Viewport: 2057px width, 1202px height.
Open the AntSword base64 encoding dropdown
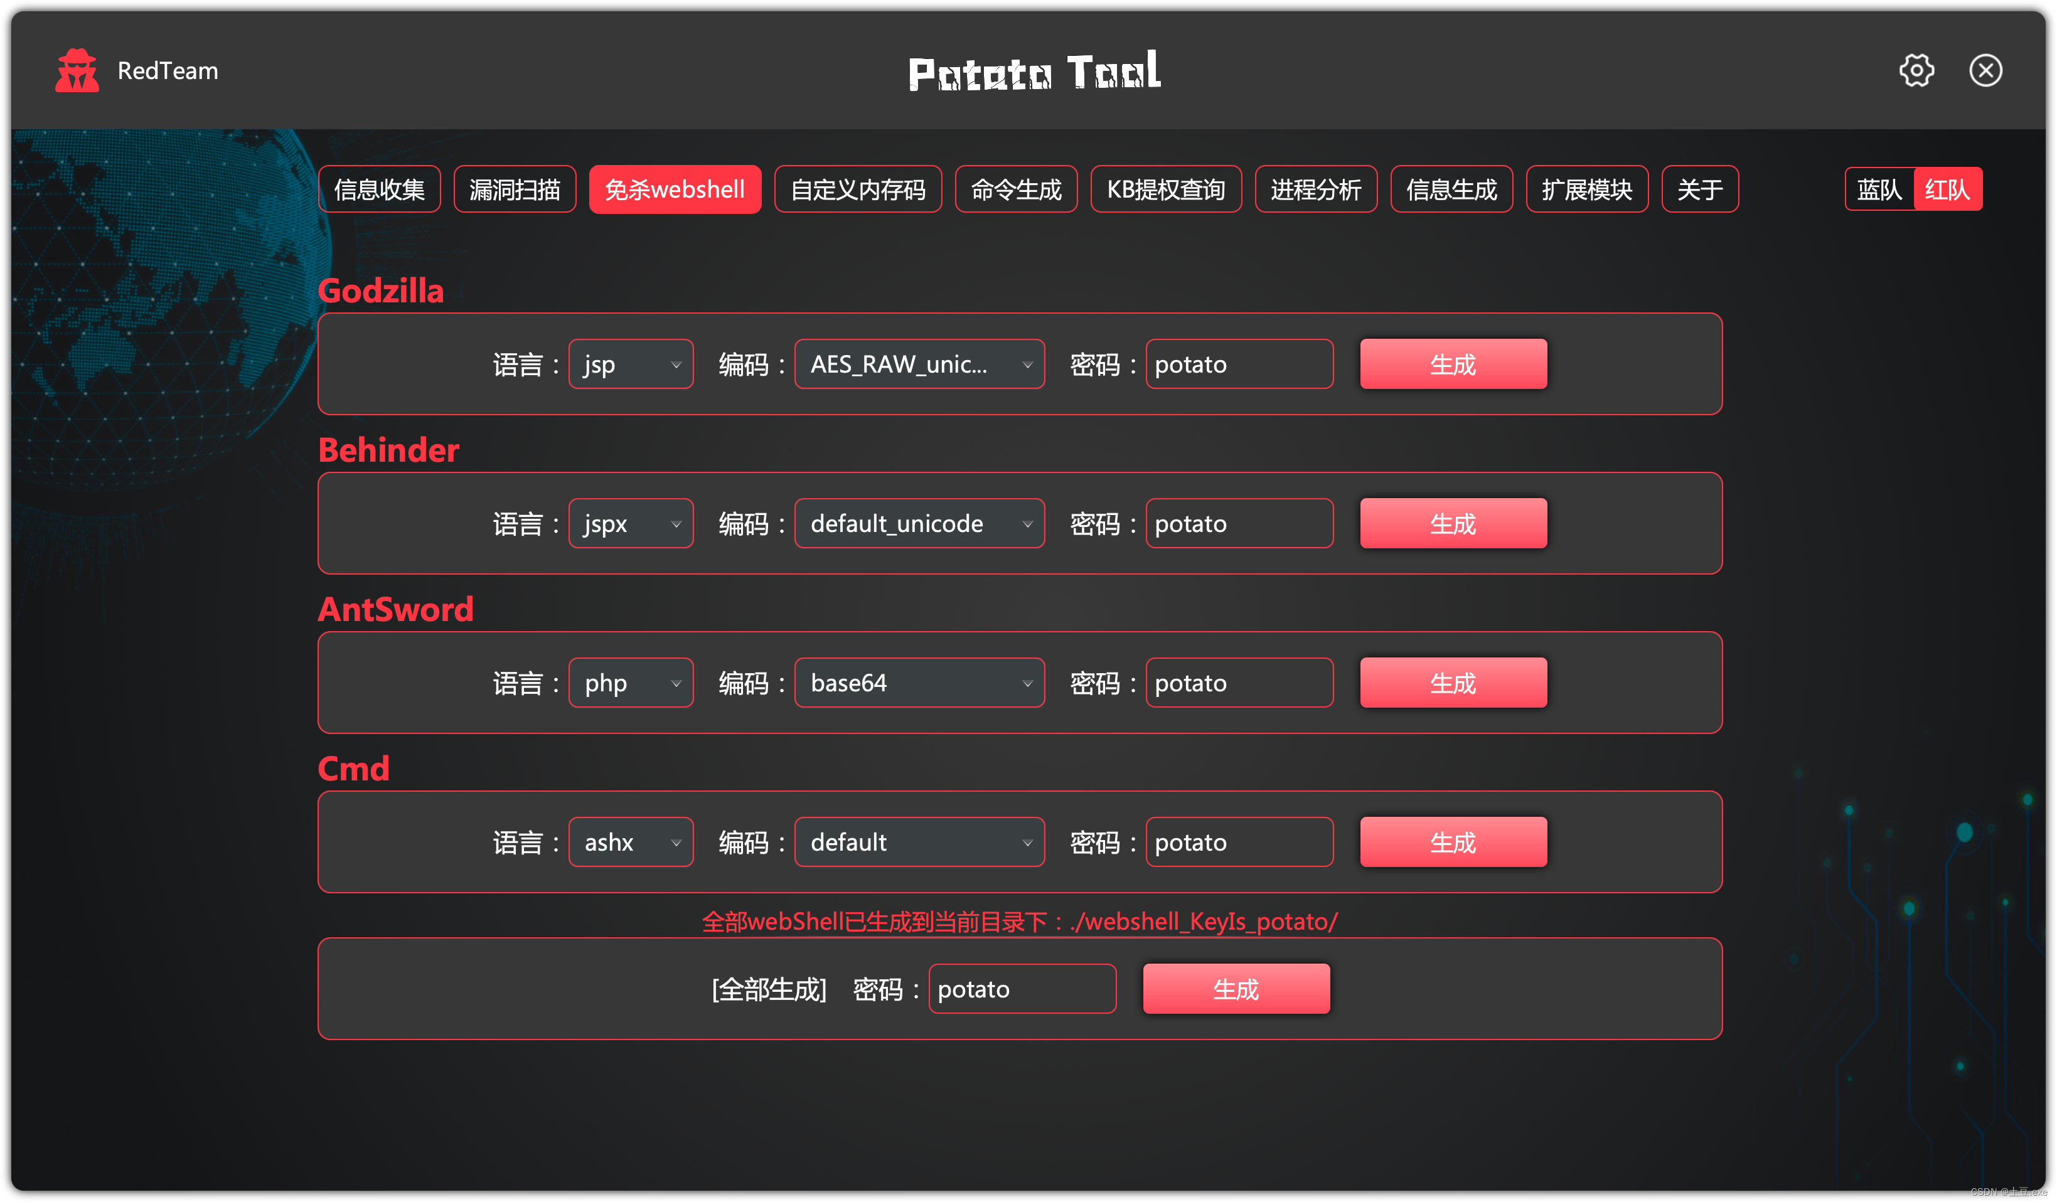point(919,682)
